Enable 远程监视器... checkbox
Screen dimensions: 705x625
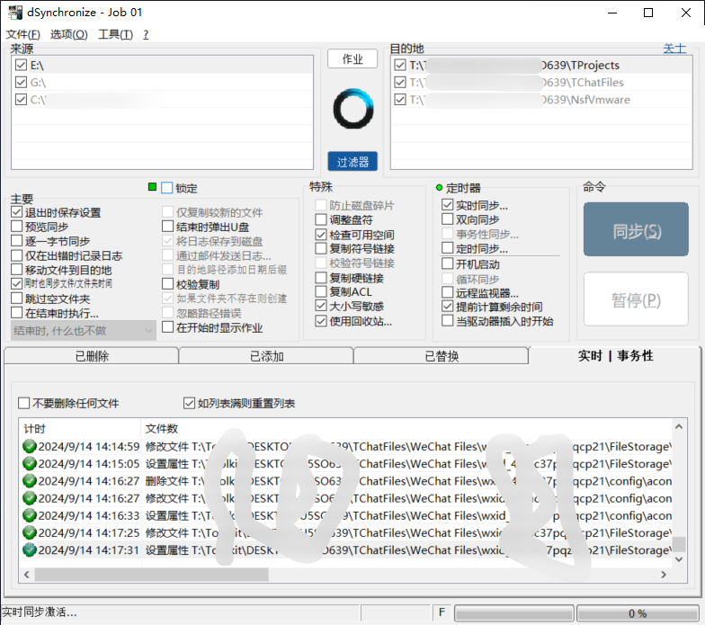(448, 292)
